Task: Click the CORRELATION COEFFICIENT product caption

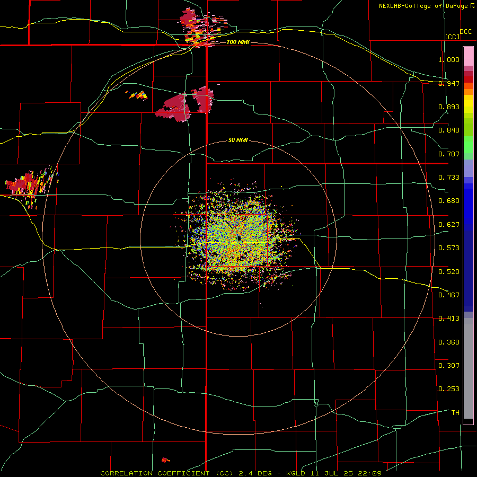Action: tap(241, 473)
